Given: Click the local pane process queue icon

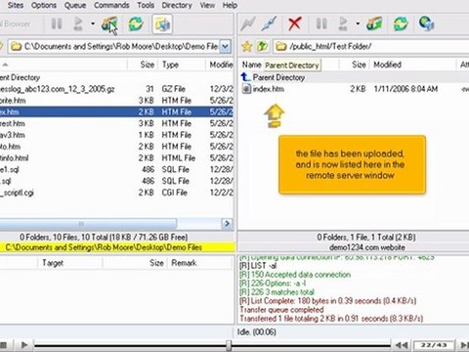Looking at the screenshot, I should [x=78, y=23].
